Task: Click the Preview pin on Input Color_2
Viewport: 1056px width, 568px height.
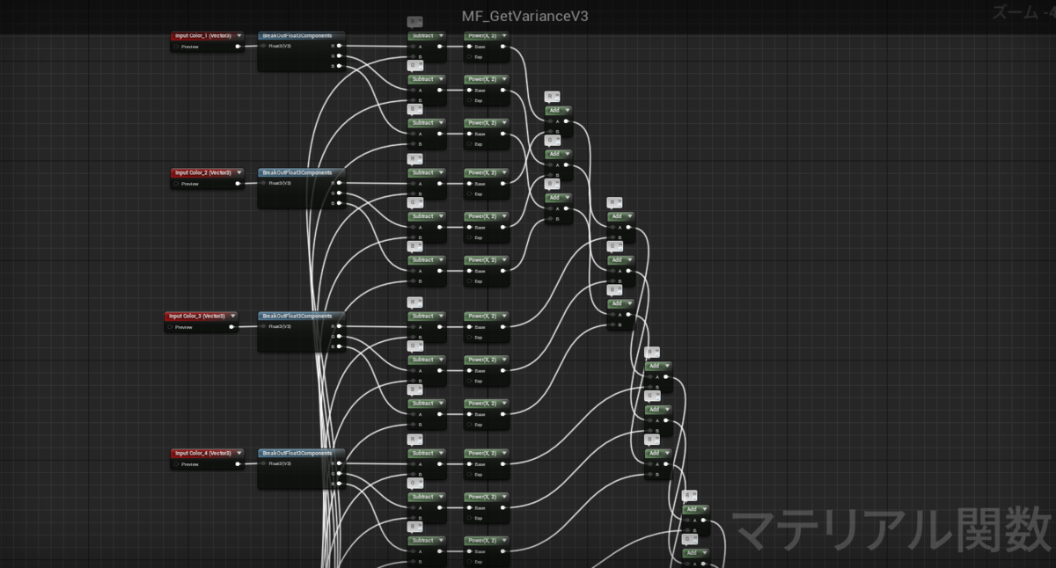Action: (177, 184)
